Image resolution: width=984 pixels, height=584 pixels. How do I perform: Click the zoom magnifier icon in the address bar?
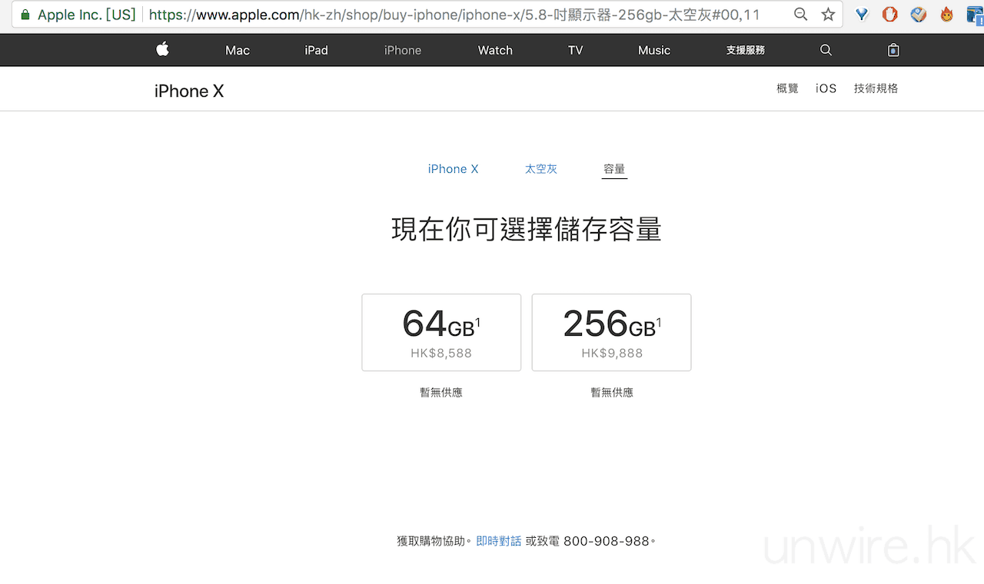point(801,15)
